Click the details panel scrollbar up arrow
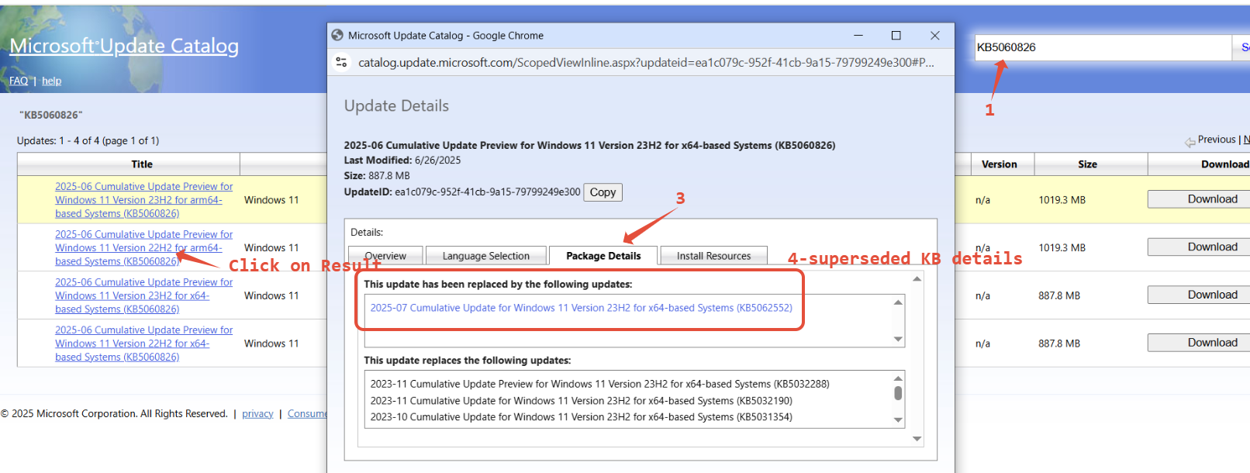Viewport: 1250px width, 473px height. click(x=917, y=279)
